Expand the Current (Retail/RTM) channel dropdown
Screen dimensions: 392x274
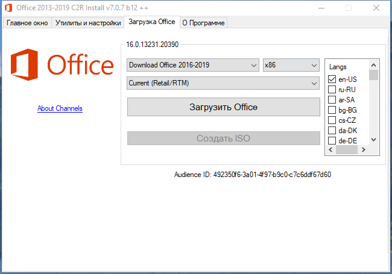point(223,83)
